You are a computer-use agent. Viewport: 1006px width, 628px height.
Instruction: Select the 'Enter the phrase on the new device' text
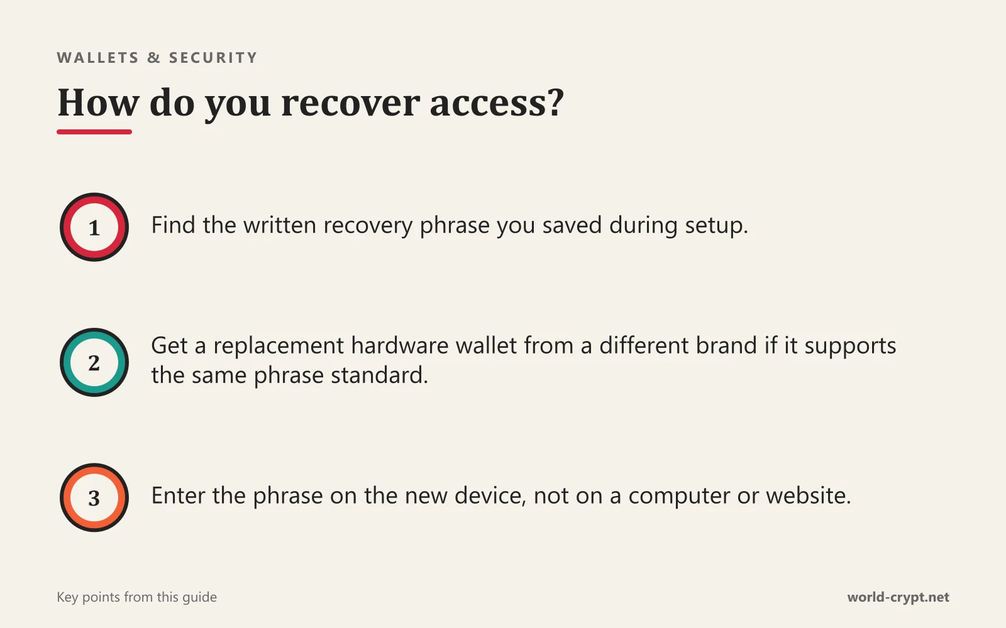[x=501, y=496]
